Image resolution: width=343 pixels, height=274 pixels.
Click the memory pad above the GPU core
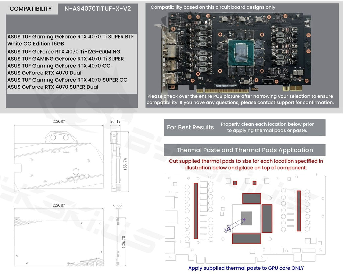point(252,198)
